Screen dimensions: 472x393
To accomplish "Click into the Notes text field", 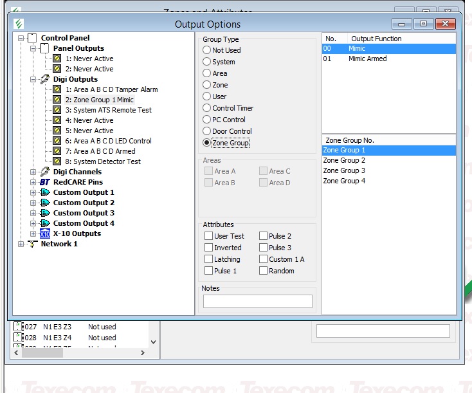I will point(257,301).
